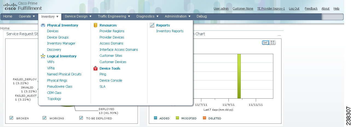Toggle the WORKING checkbox
This screenshot has width=351, height=127.
tap(45, 118)
